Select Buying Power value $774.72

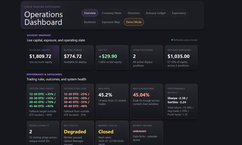coord(73,56)
